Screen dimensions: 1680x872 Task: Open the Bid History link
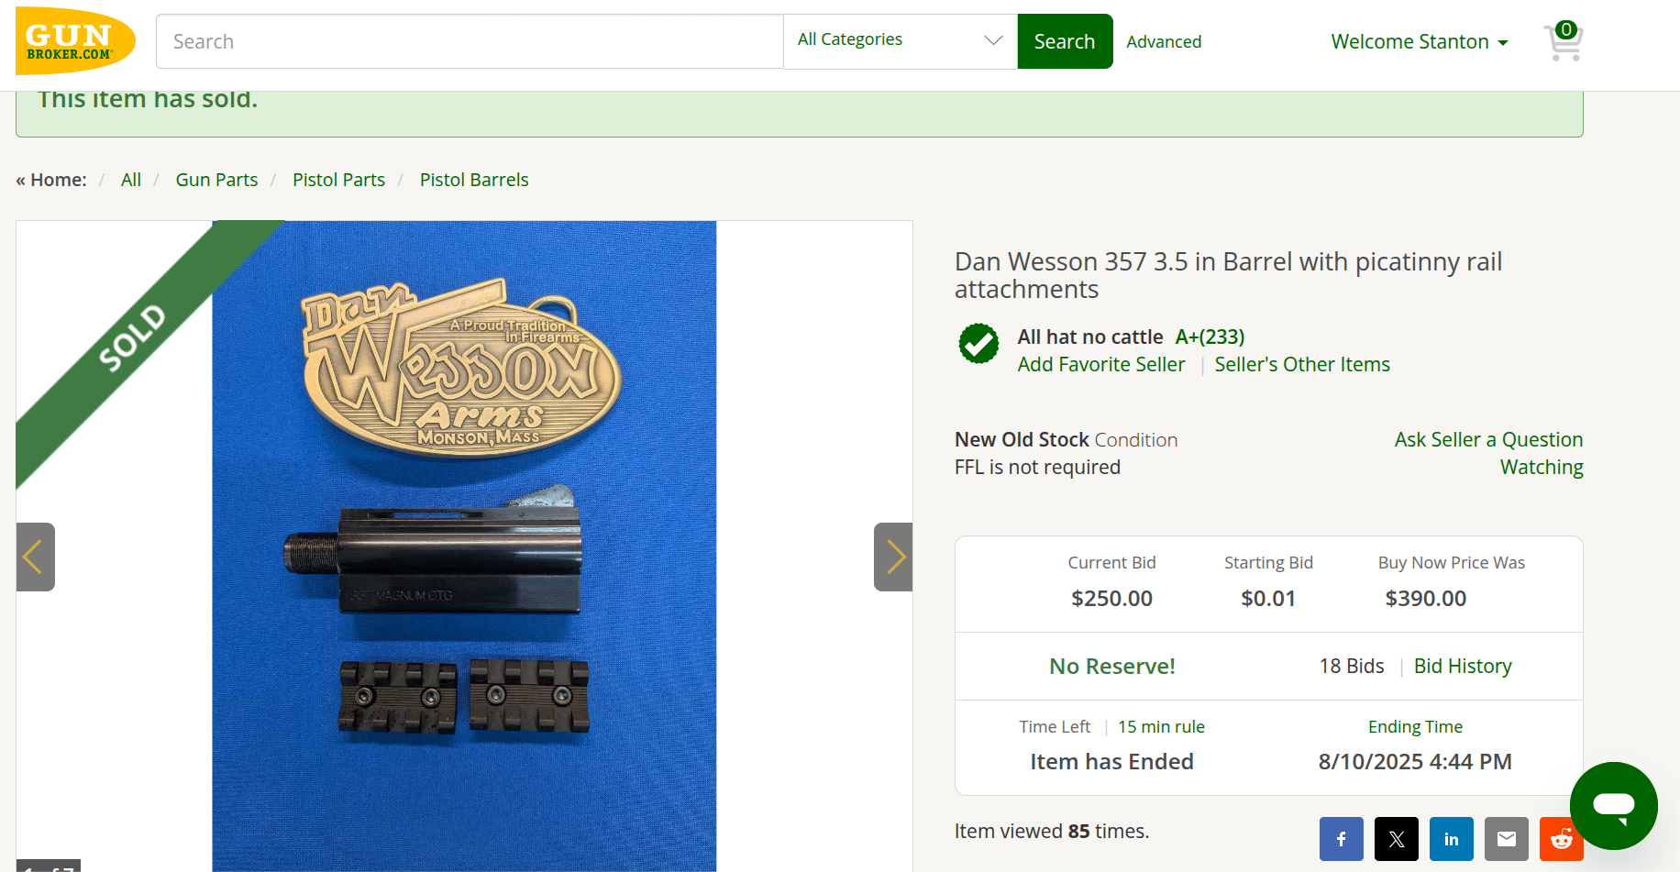[x=1462, y=667]
